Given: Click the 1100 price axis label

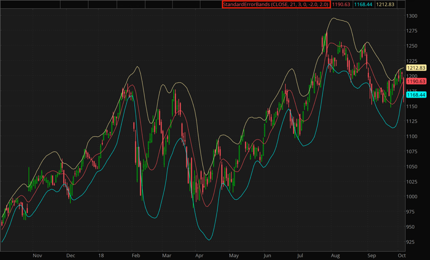Looking at the screenshot, I should click(x=412, y=136).
